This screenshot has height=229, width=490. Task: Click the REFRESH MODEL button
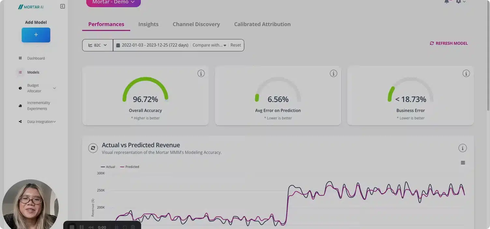coord(449,43)
